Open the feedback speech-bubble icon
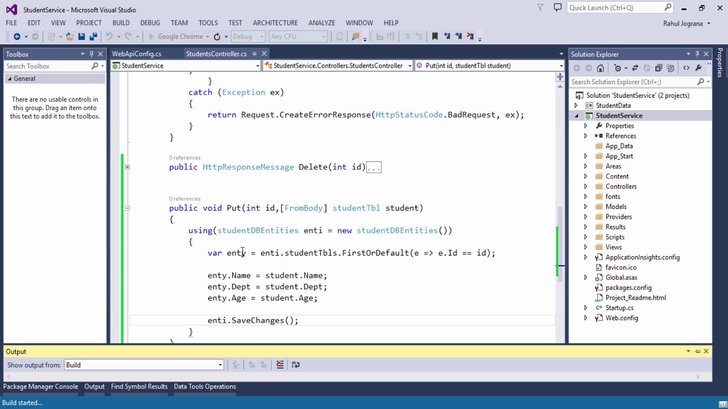This screenshot has height=409, width=728. tap(557, 7)
